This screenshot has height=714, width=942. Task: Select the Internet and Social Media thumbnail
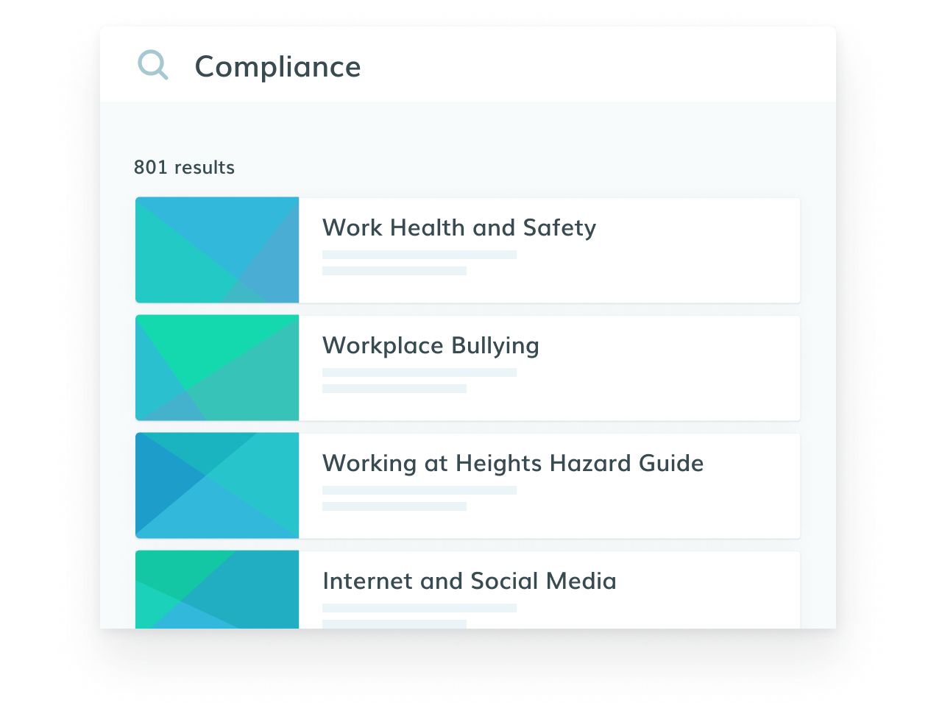[x=217, y=590]
